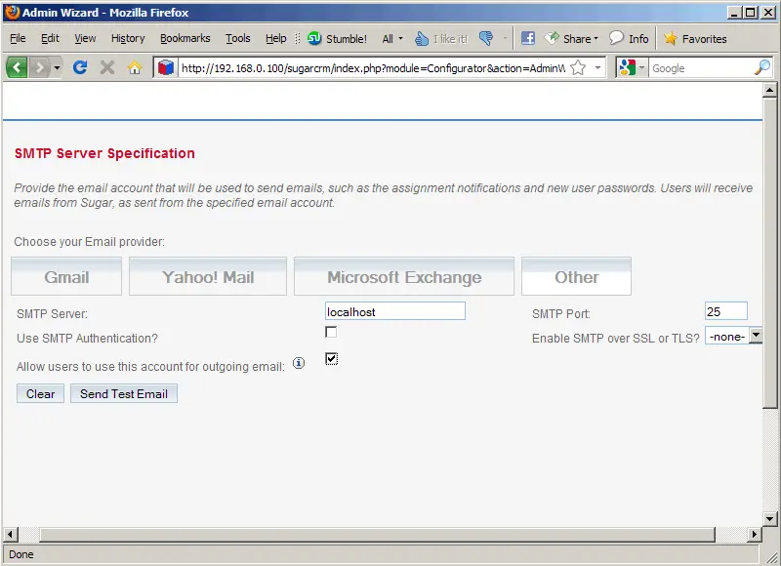This screenshot has height=566, width=781.
Task: Go to the Home page icon
Action: click(x=135, y=67)
